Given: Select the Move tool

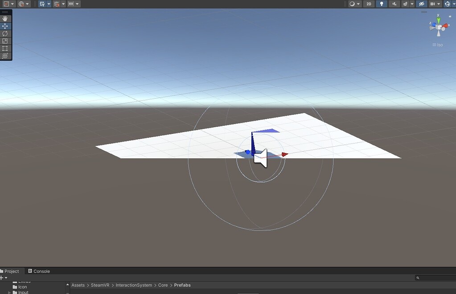Looking at the screenshot, I should coord(5,26).
